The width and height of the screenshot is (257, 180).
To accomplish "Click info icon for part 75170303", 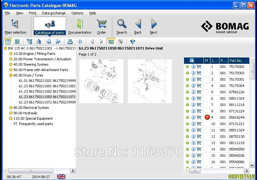I will pyautogui.click(x=193, y=73).
